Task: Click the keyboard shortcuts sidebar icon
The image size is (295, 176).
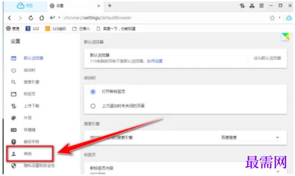Action: click(x=14, y=130)
